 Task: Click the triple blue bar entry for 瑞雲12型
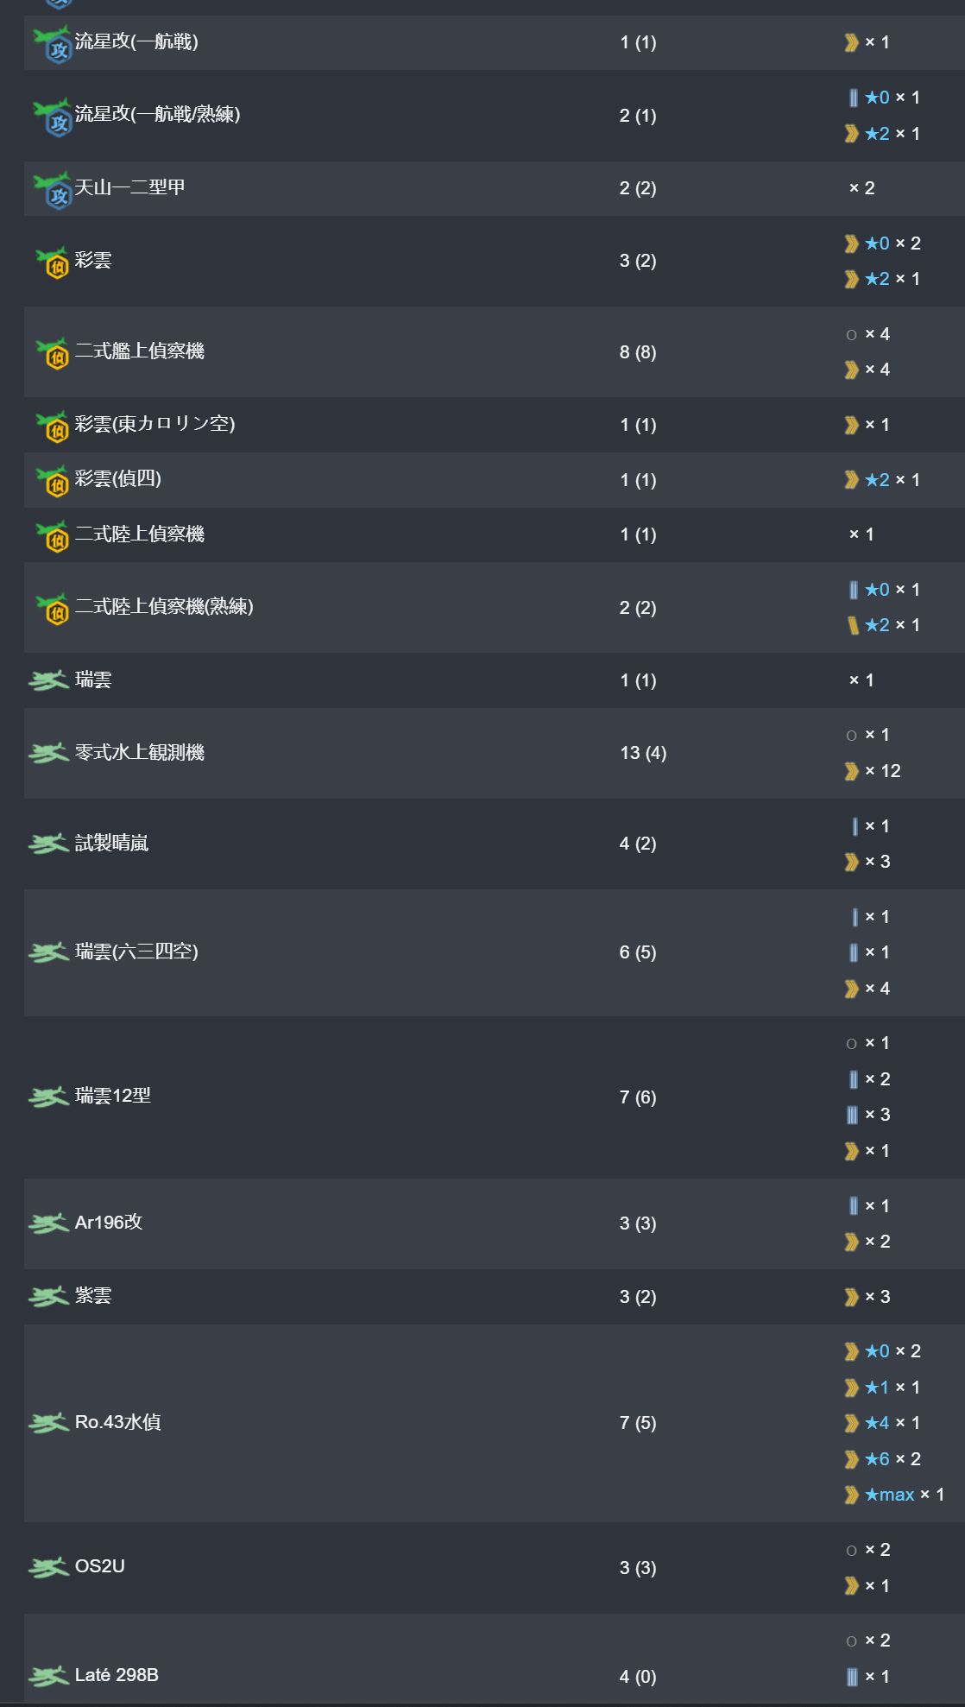coord(868,1115)
